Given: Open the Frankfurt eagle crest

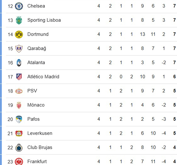Looking at the screenshot, I should tap(19, 161).
